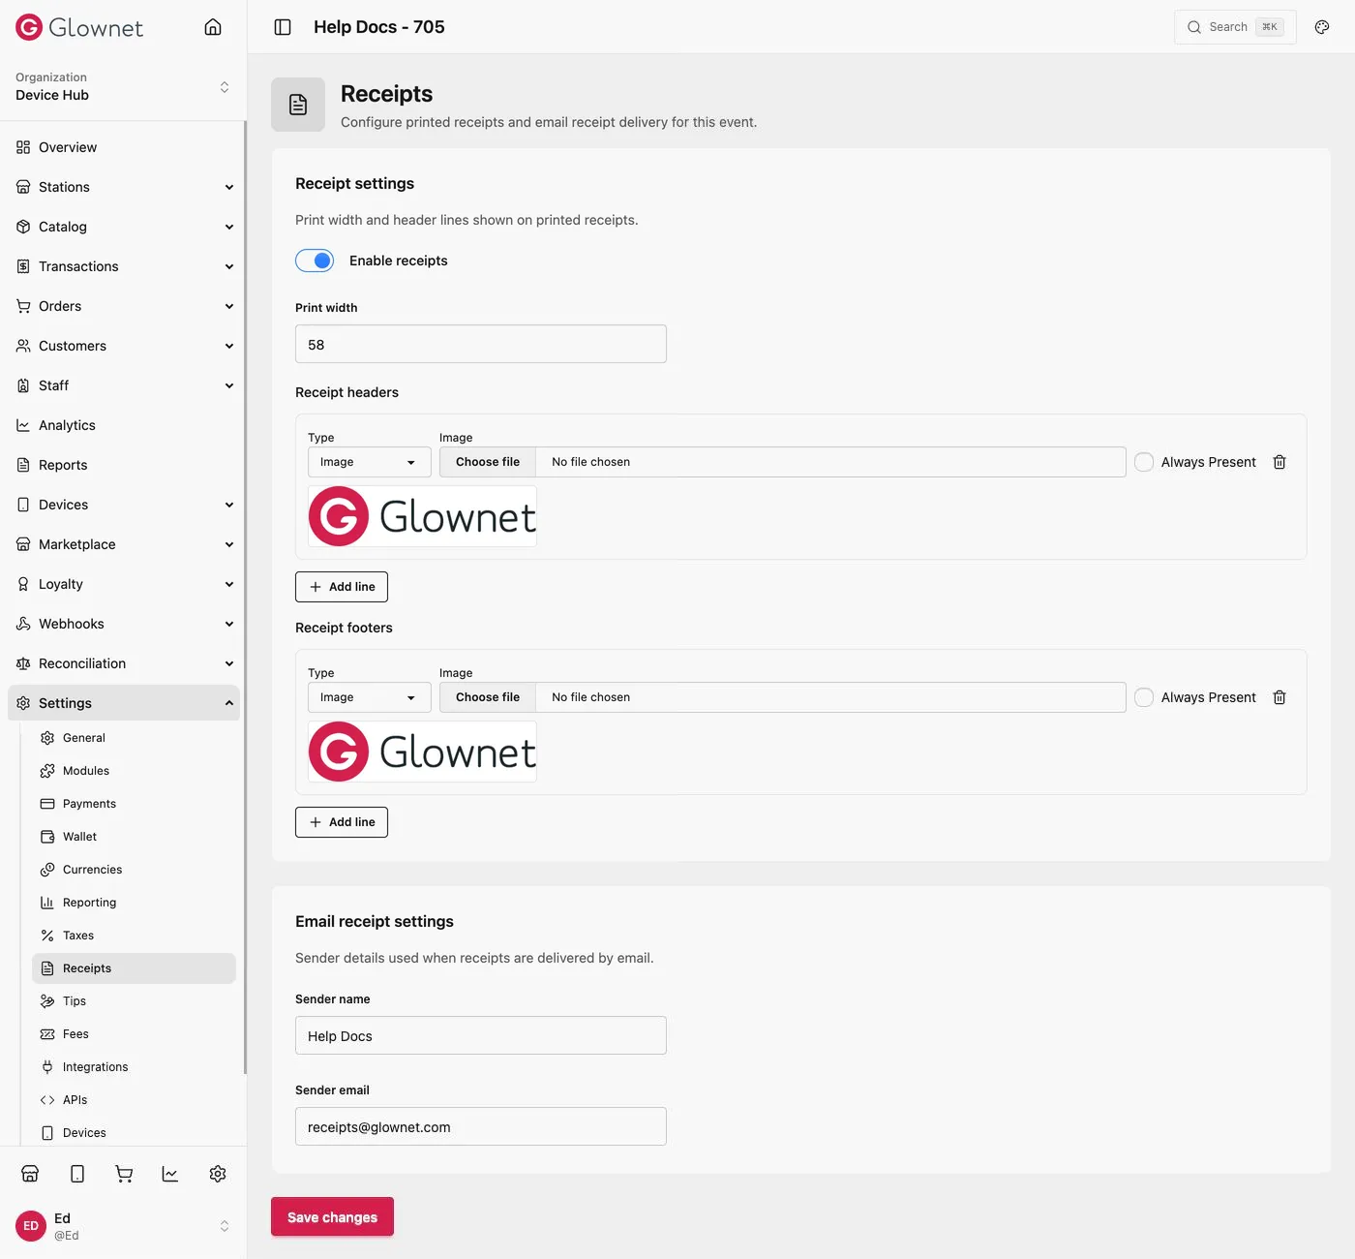Click the home icon beside Glownet logo
The height and width of the screenshot is (1259, 1355).
tap(213, 27)
